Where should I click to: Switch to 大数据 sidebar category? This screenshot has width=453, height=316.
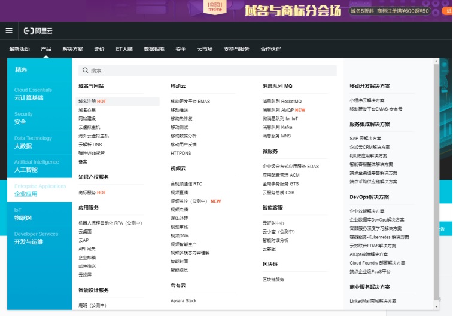point(23,146)
